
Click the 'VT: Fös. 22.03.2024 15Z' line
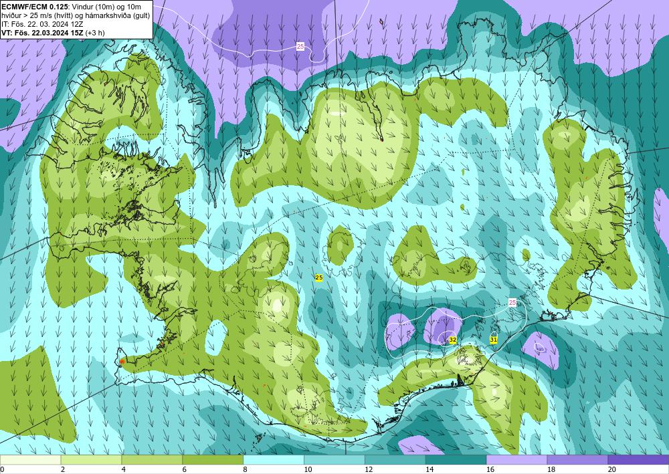(x=42, y=33)
